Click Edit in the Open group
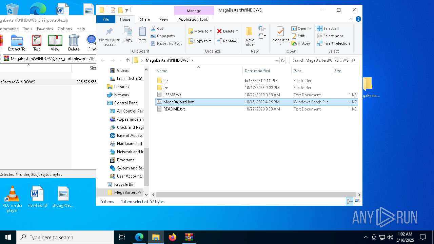This screenshot has width=434, height=244. (298, 36)
